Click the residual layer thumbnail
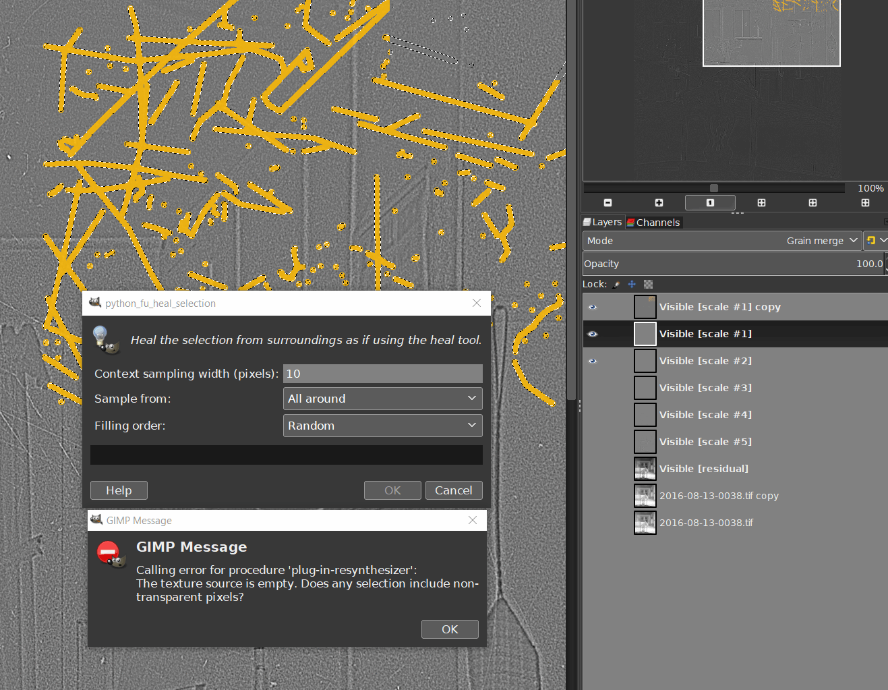The height and width of the screenshot is (690, 888). pos(645,469)
